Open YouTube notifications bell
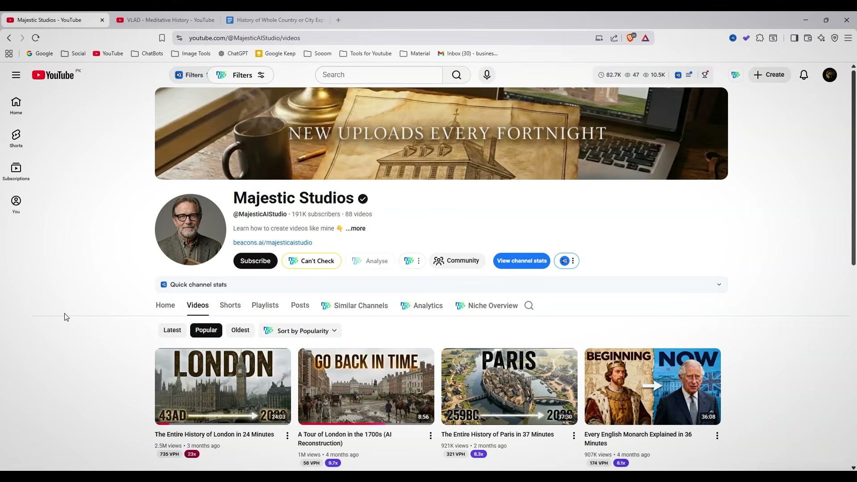This screenshot has height=482, width=857. tap(804, 75)
